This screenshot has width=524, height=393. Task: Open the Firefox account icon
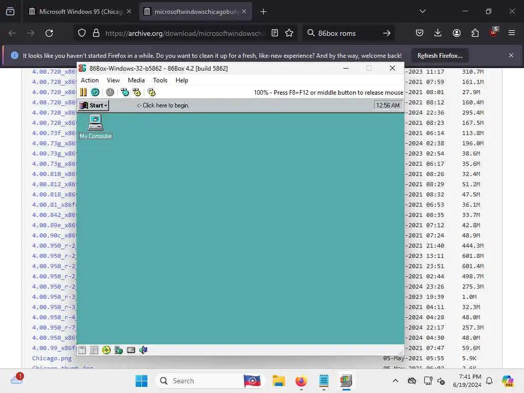(456, 33)
